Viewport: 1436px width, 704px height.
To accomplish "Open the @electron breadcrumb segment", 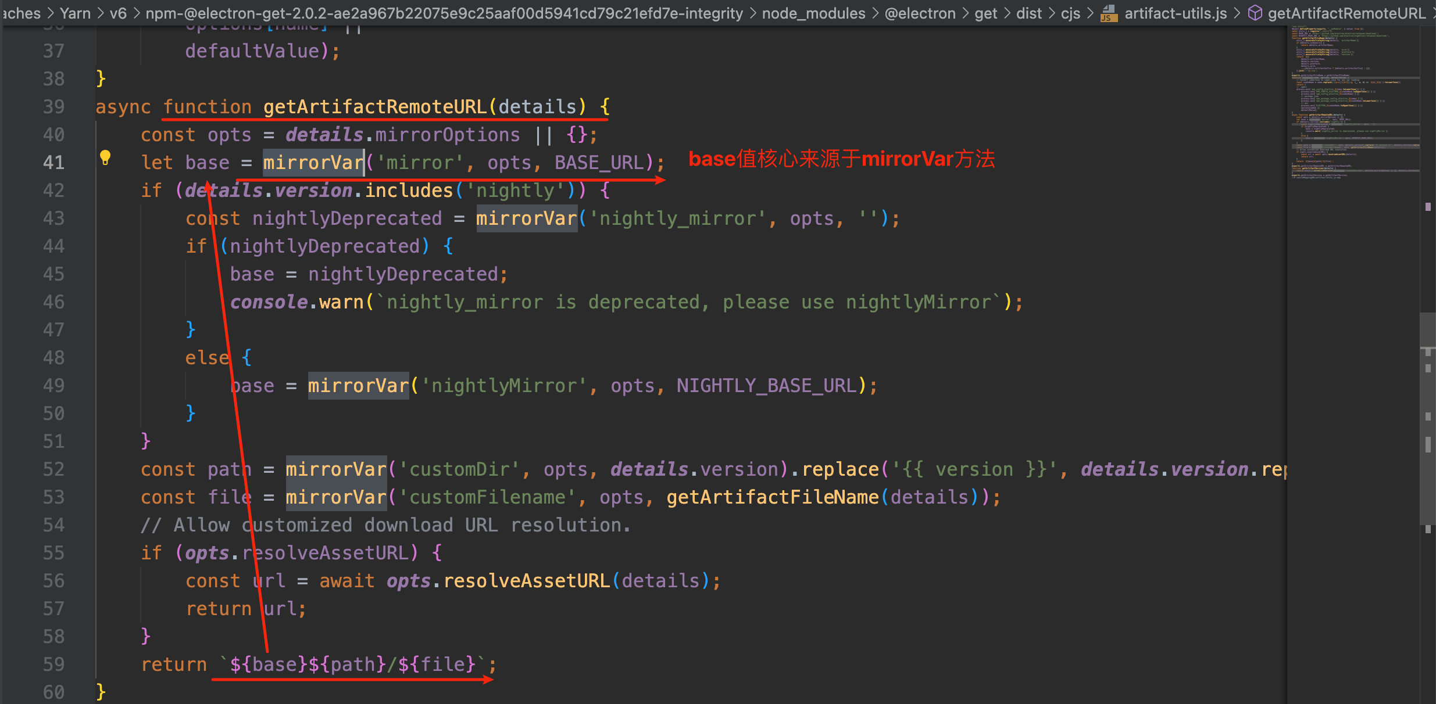I will (920, 13).
